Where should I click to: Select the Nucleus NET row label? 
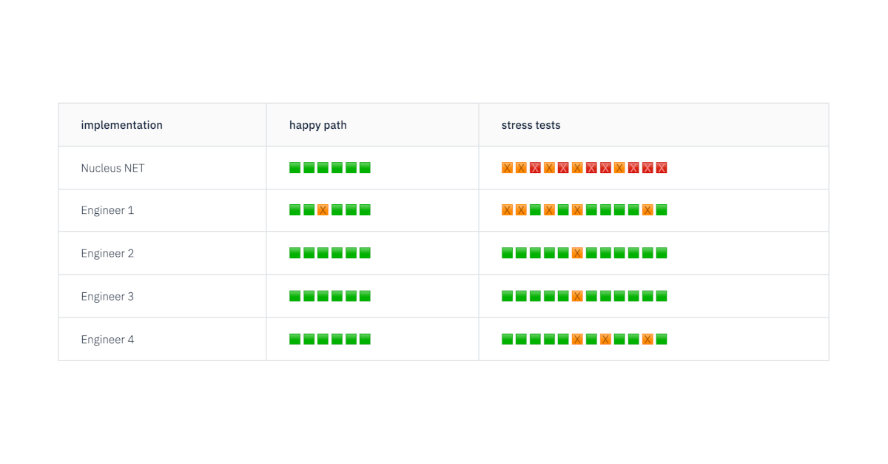pos(112,168)
